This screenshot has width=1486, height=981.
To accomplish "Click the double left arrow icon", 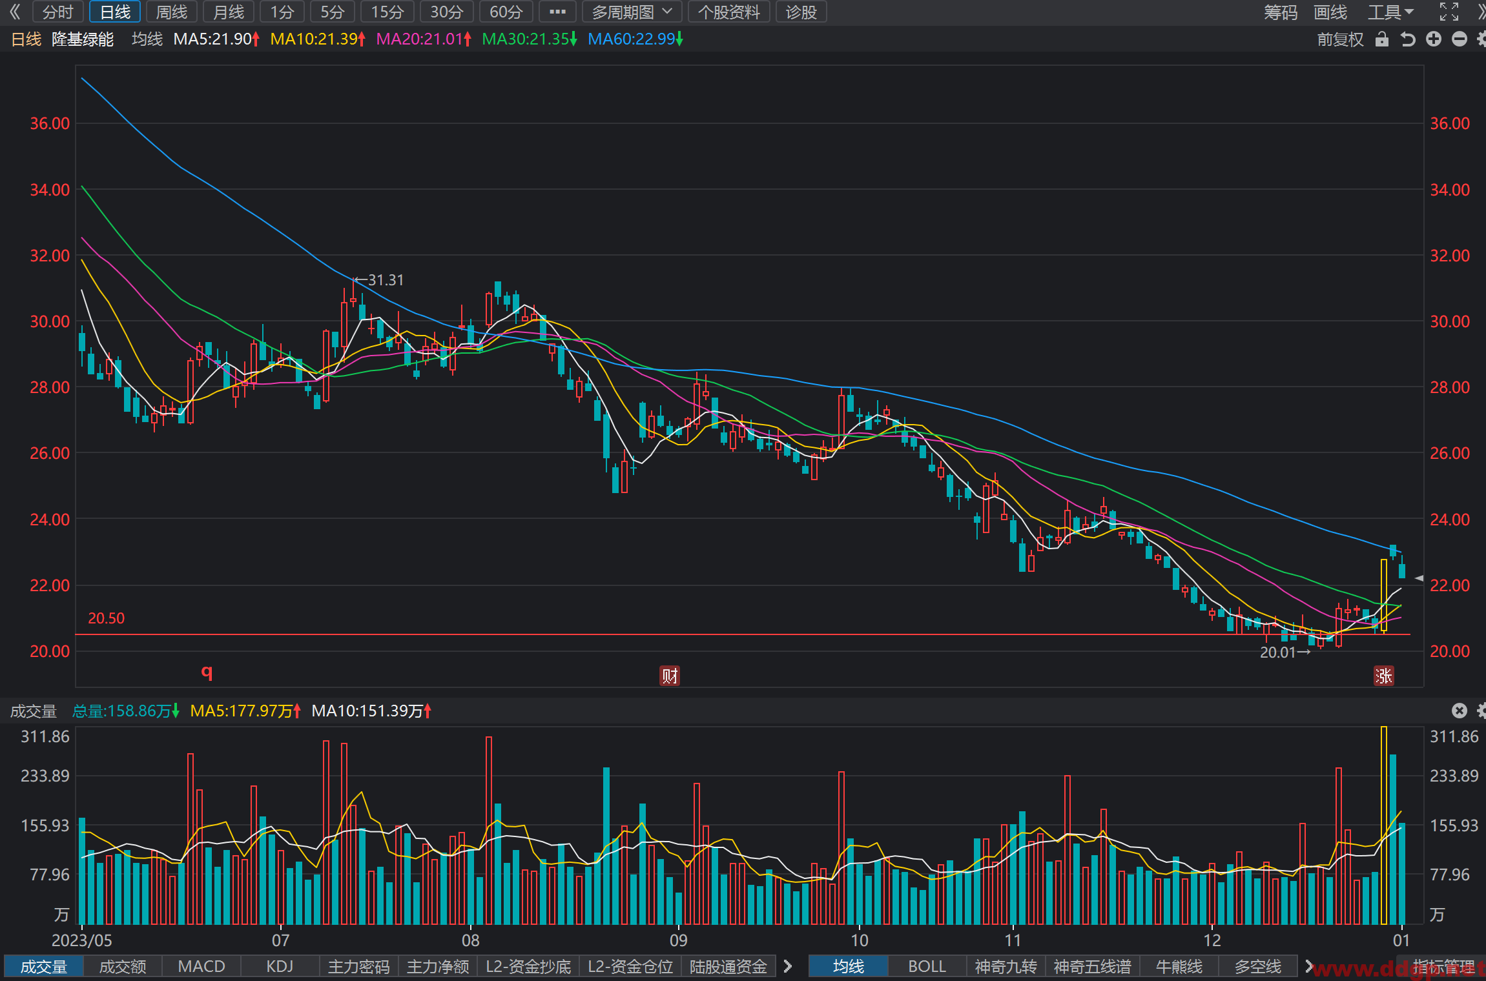I will click(x=15, y=12).
